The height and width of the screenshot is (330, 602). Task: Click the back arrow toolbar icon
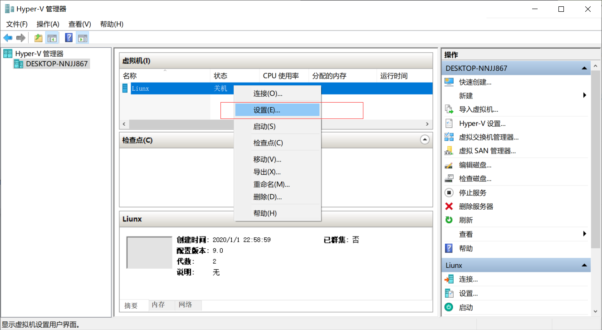pyautogui.click(x=8, y=38)
